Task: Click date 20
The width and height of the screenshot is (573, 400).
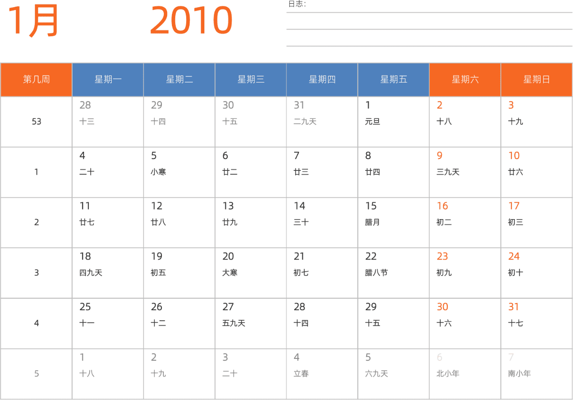Action: point(228,257)
